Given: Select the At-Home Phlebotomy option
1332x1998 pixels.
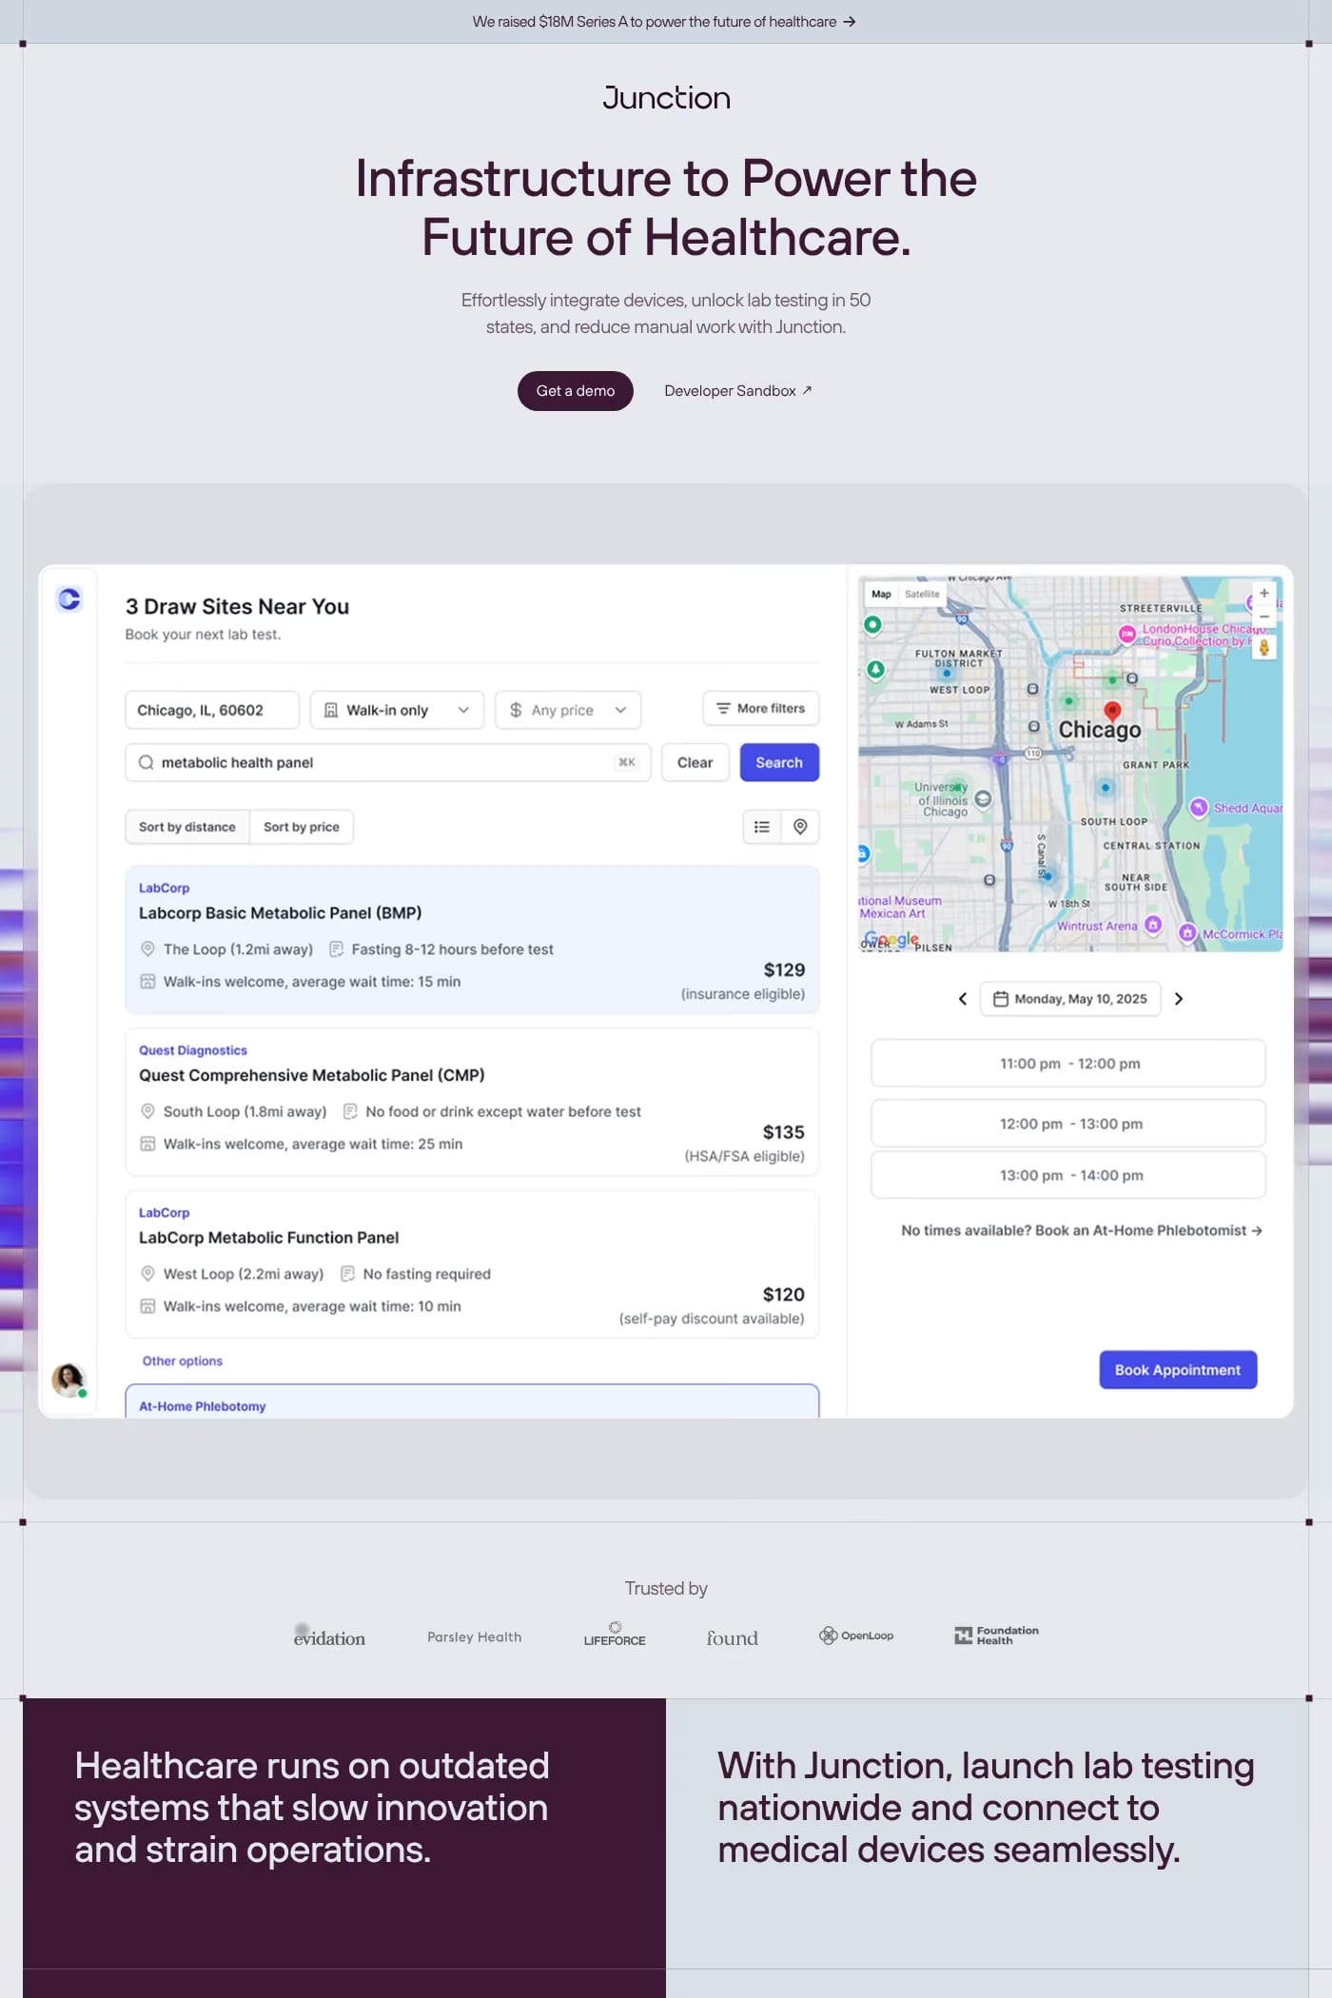Looking at the screenshot, I should coord(472,1402).
